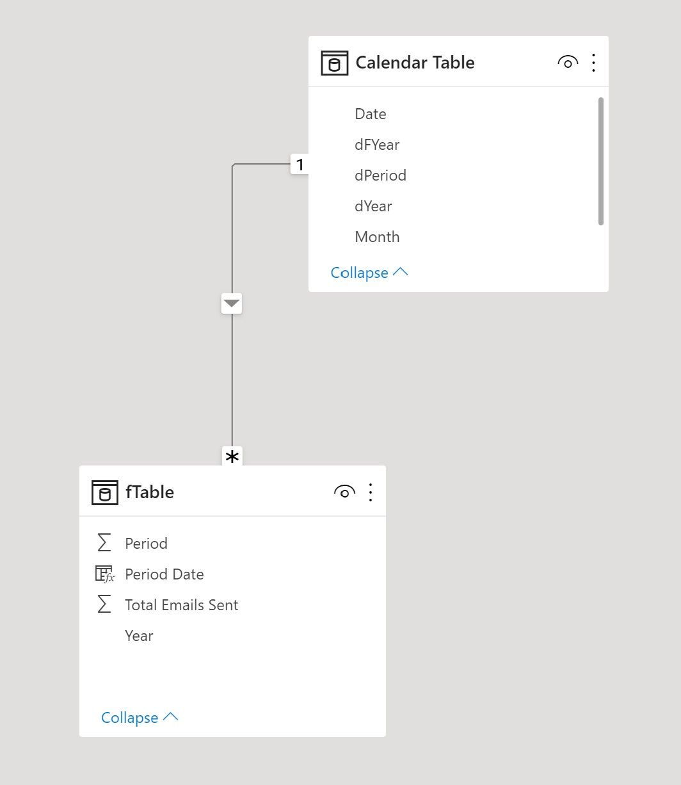Screen dimensions: 681x785
Task: Open more options for Calendar Table
Action: 593,63
